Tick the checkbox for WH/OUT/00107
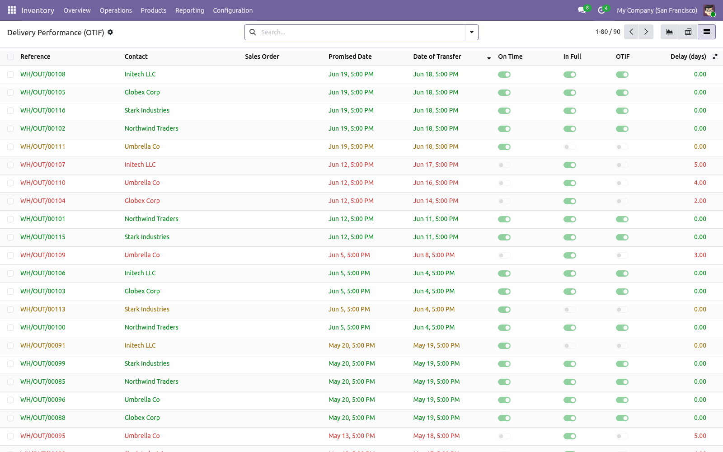This screenshot has width=723, height=452. point(10,165)
